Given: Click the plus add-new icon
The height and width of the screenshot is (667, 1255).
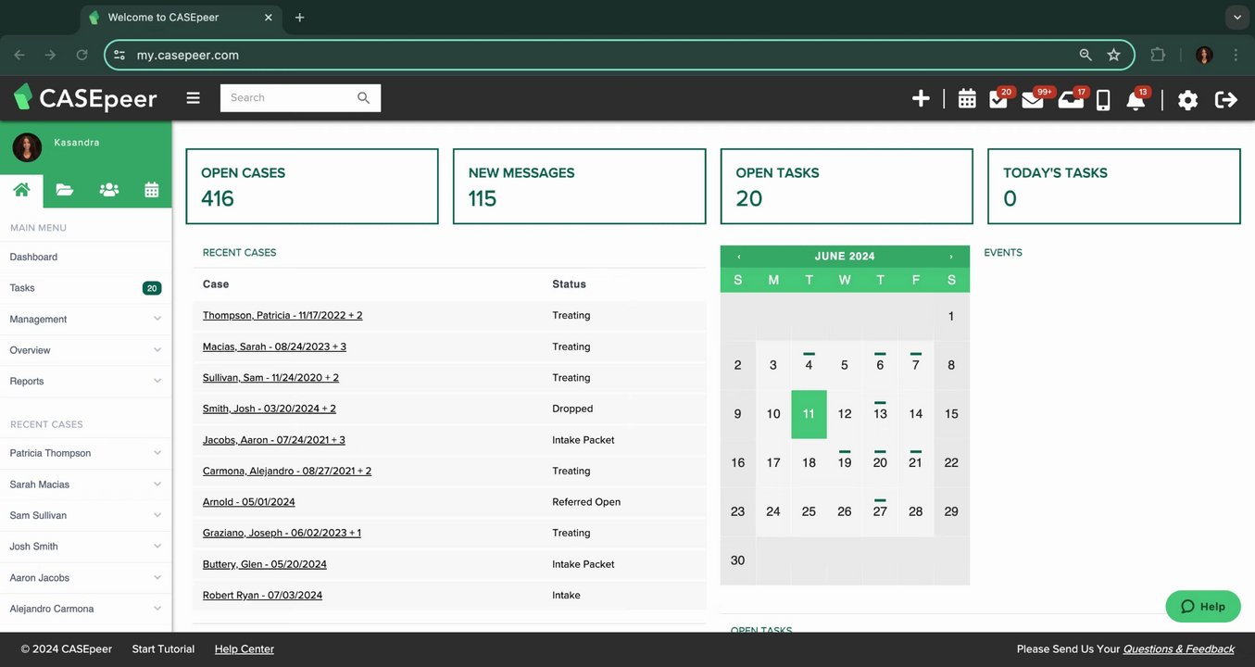Looking at the screenshot, I should click(921, 98).
